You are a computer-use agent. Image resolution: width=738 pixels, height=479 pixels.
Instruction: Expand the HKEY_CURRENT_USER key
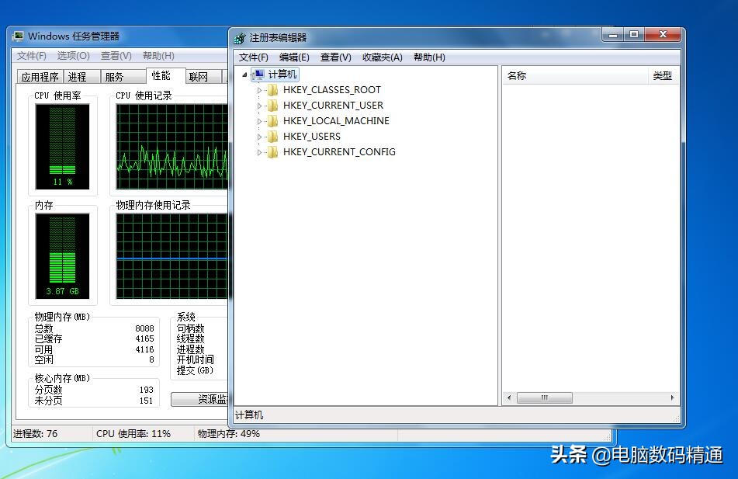pyautogui.click(x=259, y=106)
